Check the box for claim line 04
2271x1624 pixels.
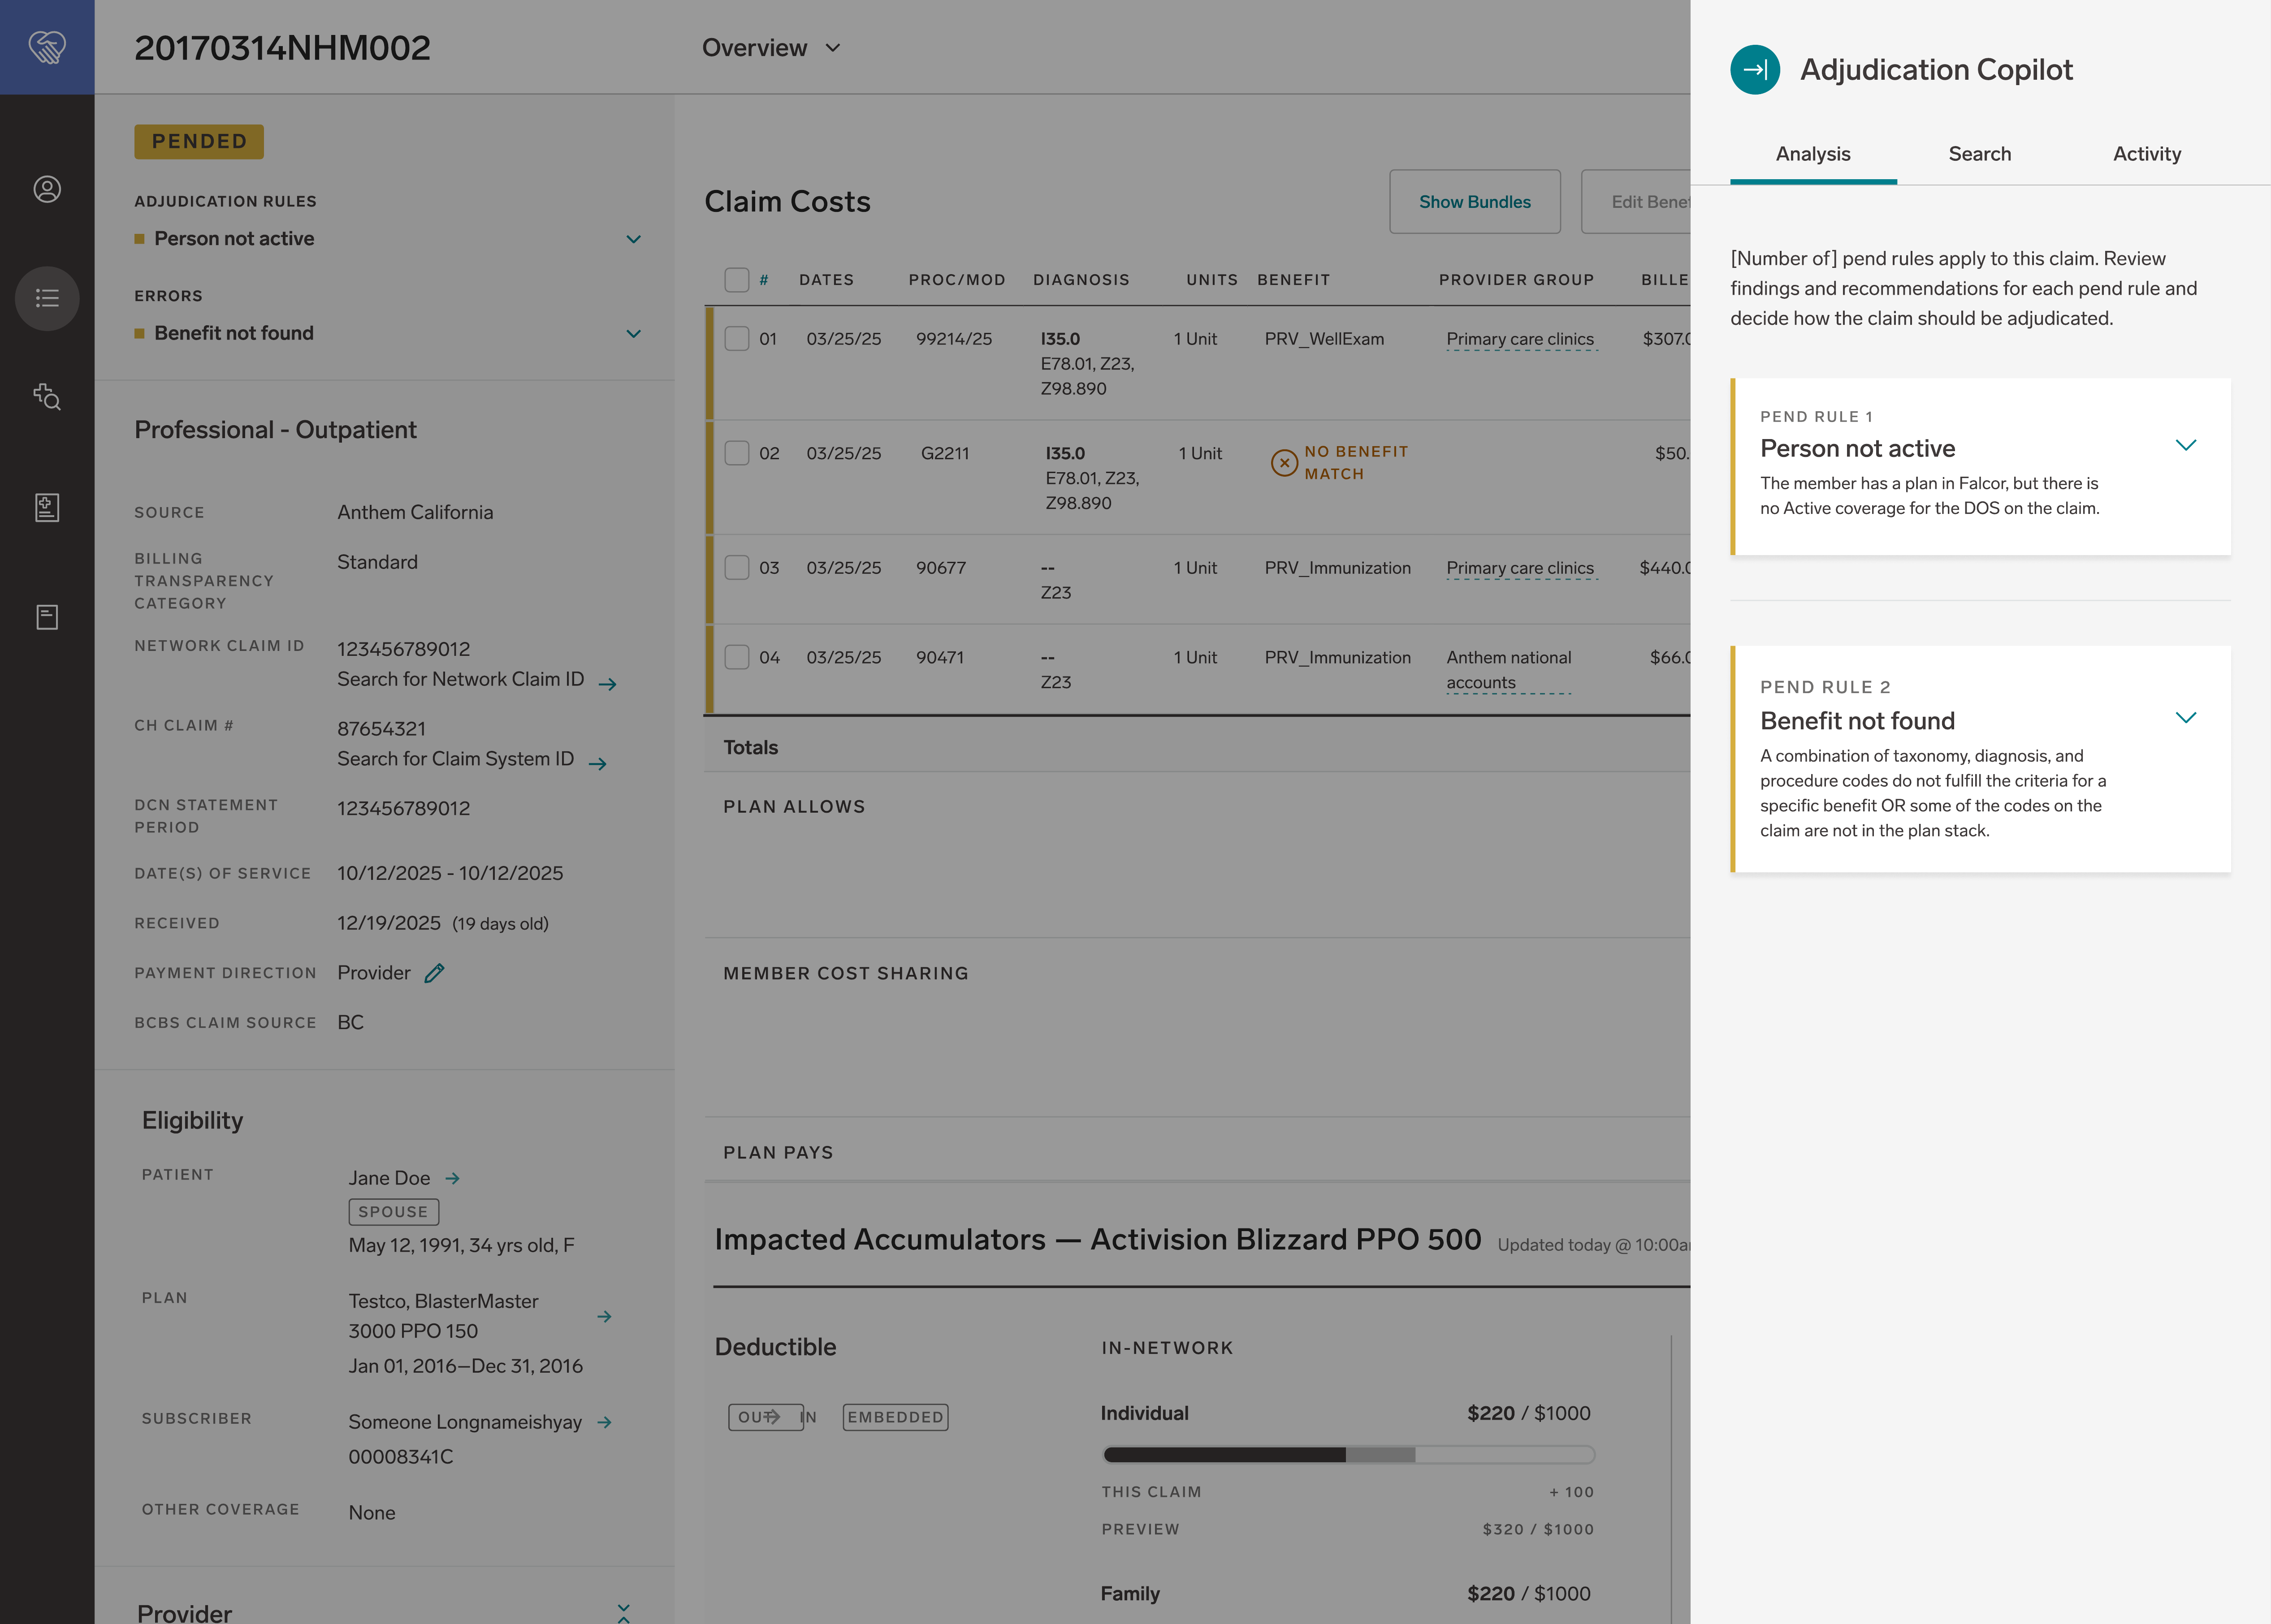point(736,657)
